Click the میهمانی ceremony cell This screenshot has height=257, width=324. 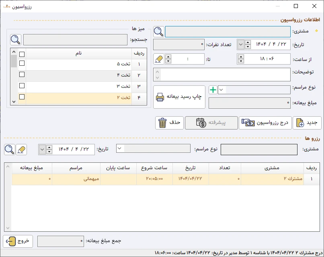[x=76, y=179]
